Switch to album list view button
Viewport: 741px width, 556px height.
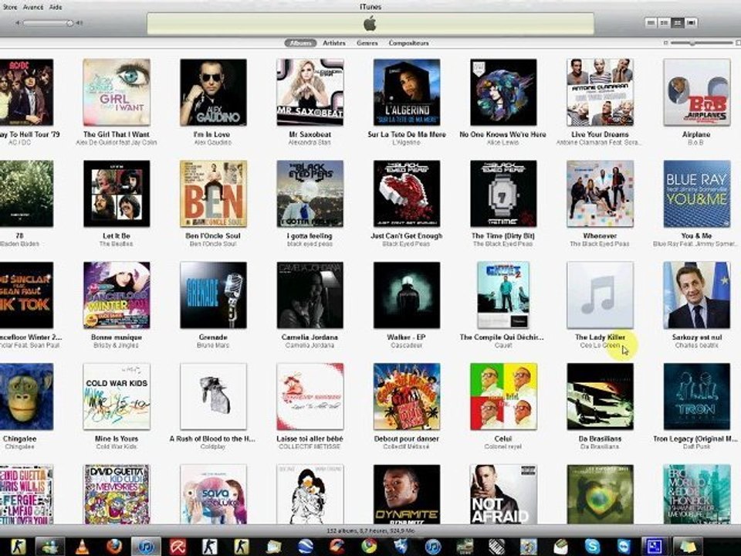click(x=664, y=22)
